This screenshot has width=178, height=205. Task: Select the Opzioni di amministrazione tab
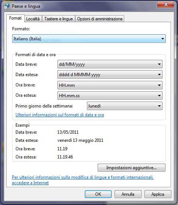pyautogui.click(x=100, y=19)
